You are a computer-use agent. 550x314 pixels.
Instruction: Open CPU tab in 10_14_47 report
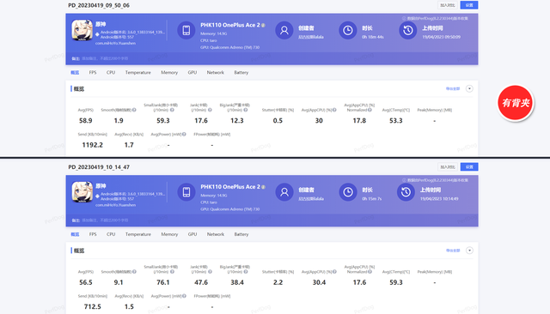pyautogui.click(x=111, y=234)
